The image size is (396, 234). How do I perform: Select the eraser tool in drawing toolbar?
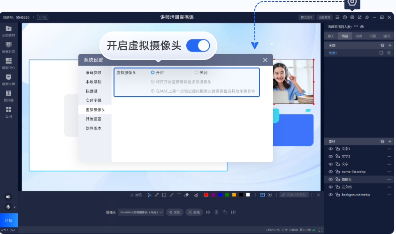[x=186, y=195]
